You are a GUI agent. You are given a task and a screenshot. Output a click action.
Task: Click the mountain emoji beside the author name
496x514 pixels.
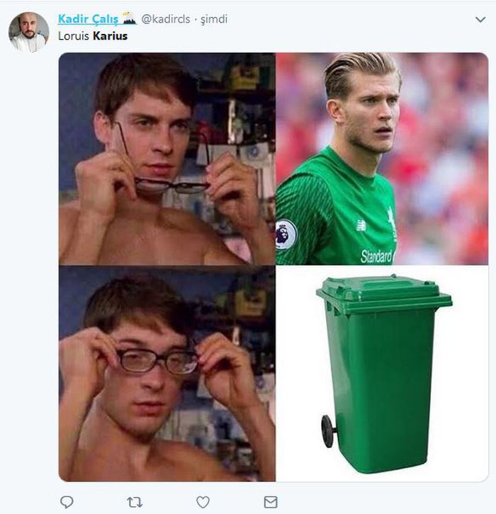[x=129, y=19]
